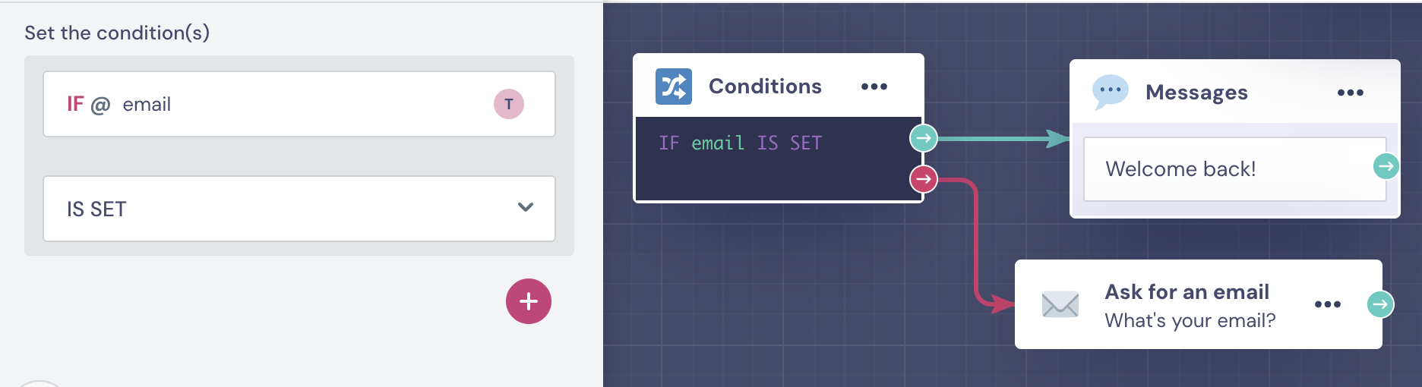Viewport: 1422px width, 387px height.
Task: Add another condition with the plus button
Action: pos(528,301)
